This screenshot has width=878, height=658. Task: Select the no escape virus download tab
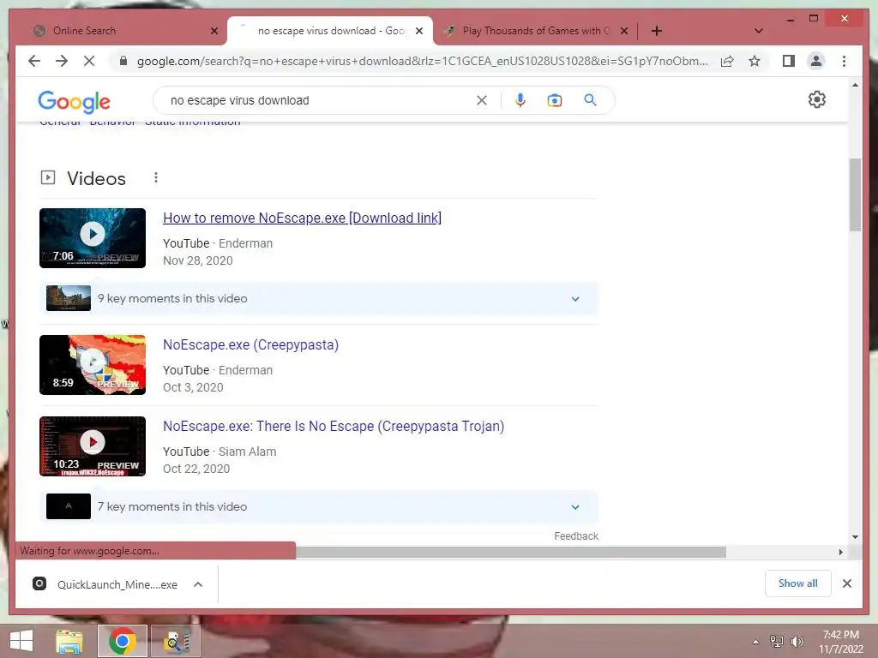click(330, 31)
